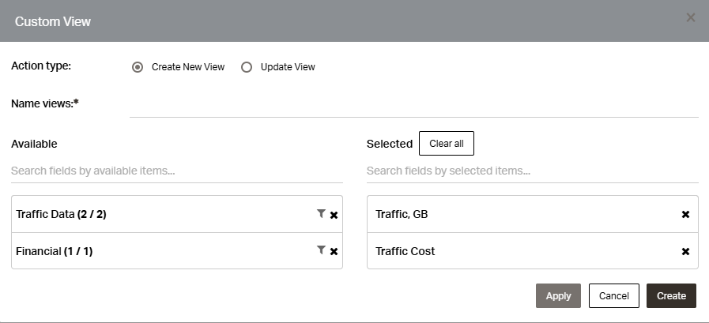Viewport: 709px width, 323px height.
Task: Remove Traffic Cost from selected fields
Action: [x=685, y=252]
